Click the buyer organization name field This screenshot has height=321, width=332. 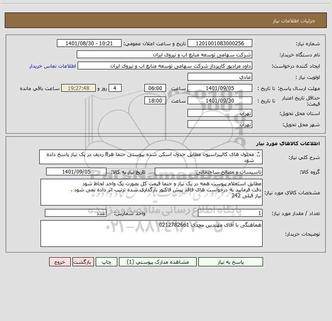[x=164, y=54]
